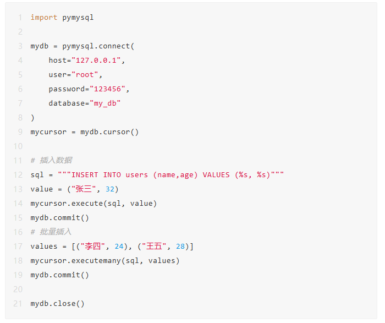This screenshot has width=385, height=323.
Task: Click the 'mycursor = mydb.cursor()' line
Action: pos(85,132)
